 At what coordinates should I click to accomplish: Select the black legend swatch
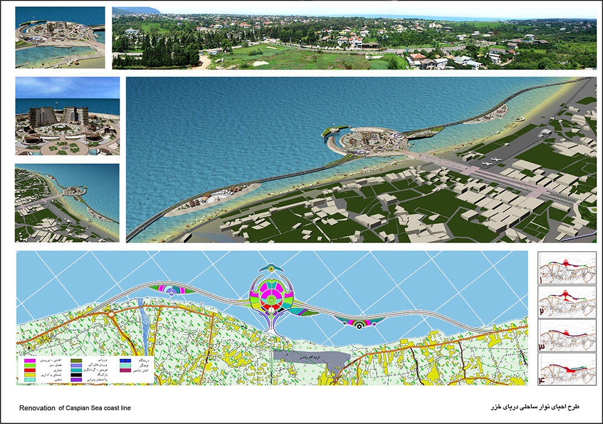coord(77,375)
